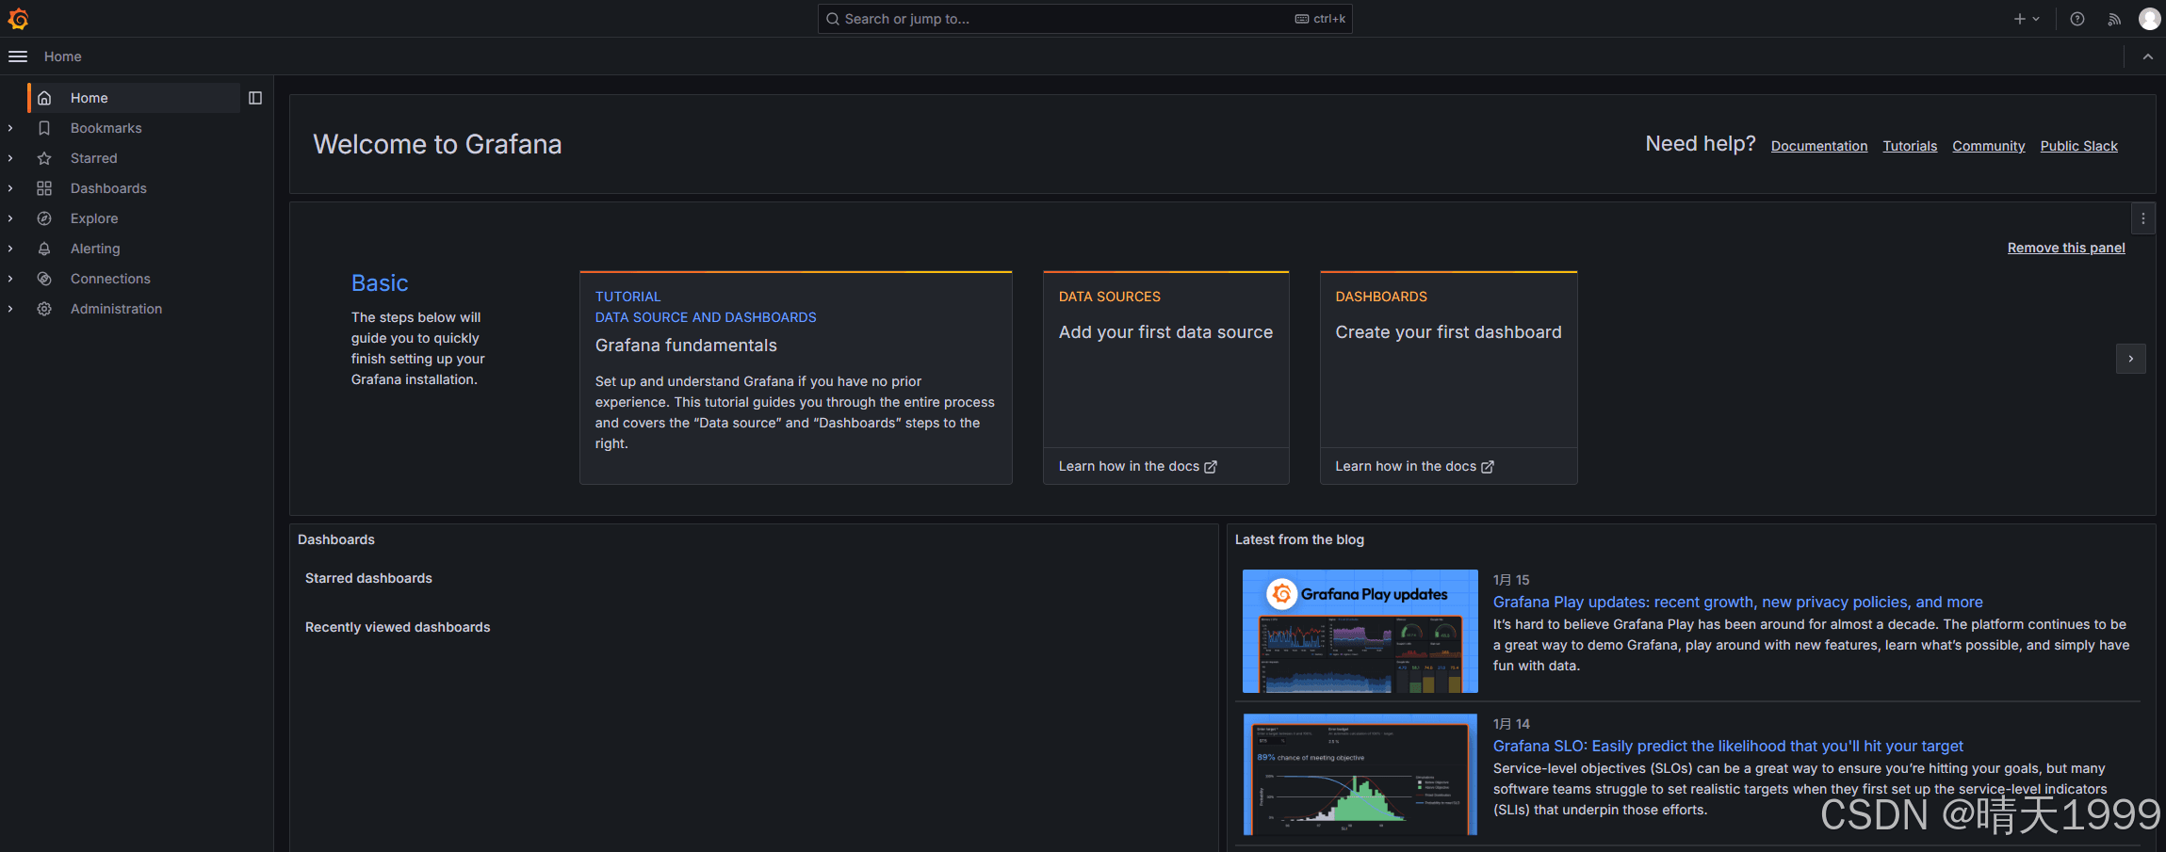Image resolution: width=2166 pixels, height=852 pixels.
Task: Select Home in the sidebar menu
Action: tap(134, 98)
